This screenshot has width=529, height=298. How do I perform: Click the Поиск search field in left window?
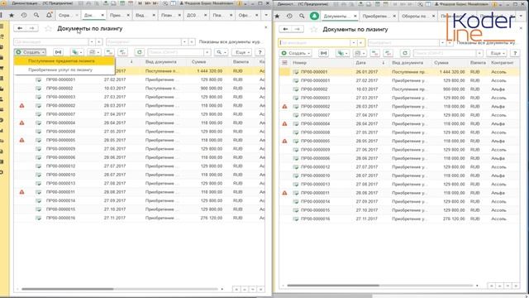(x=175, y=52)
